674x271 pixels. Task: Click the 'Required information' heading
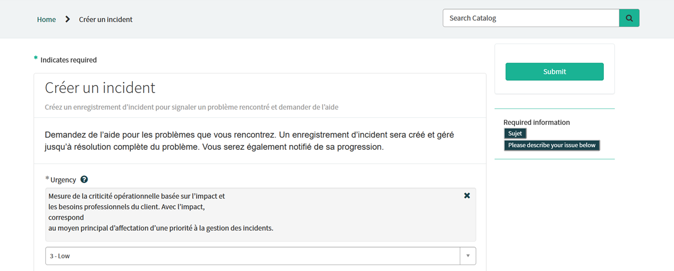(536, 122)
